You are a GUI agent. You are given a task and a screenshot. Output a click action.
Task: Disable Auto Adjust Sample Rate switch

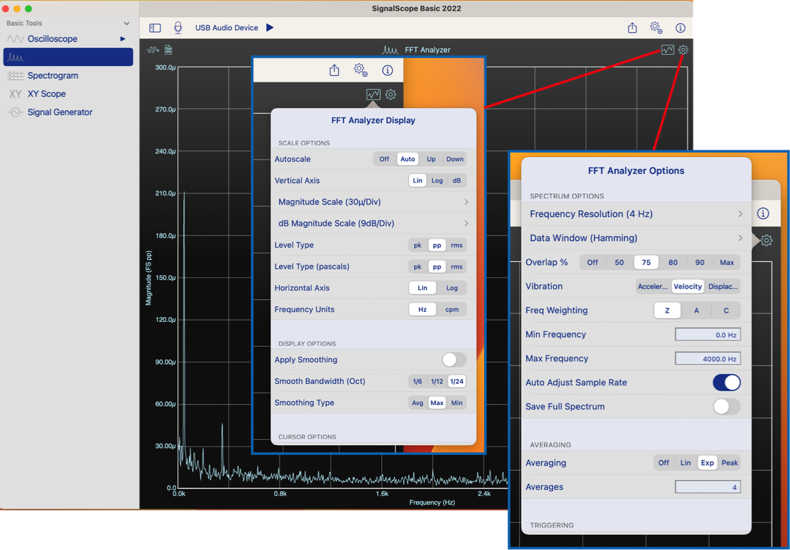pyautogui.click(x=727, y=382)
